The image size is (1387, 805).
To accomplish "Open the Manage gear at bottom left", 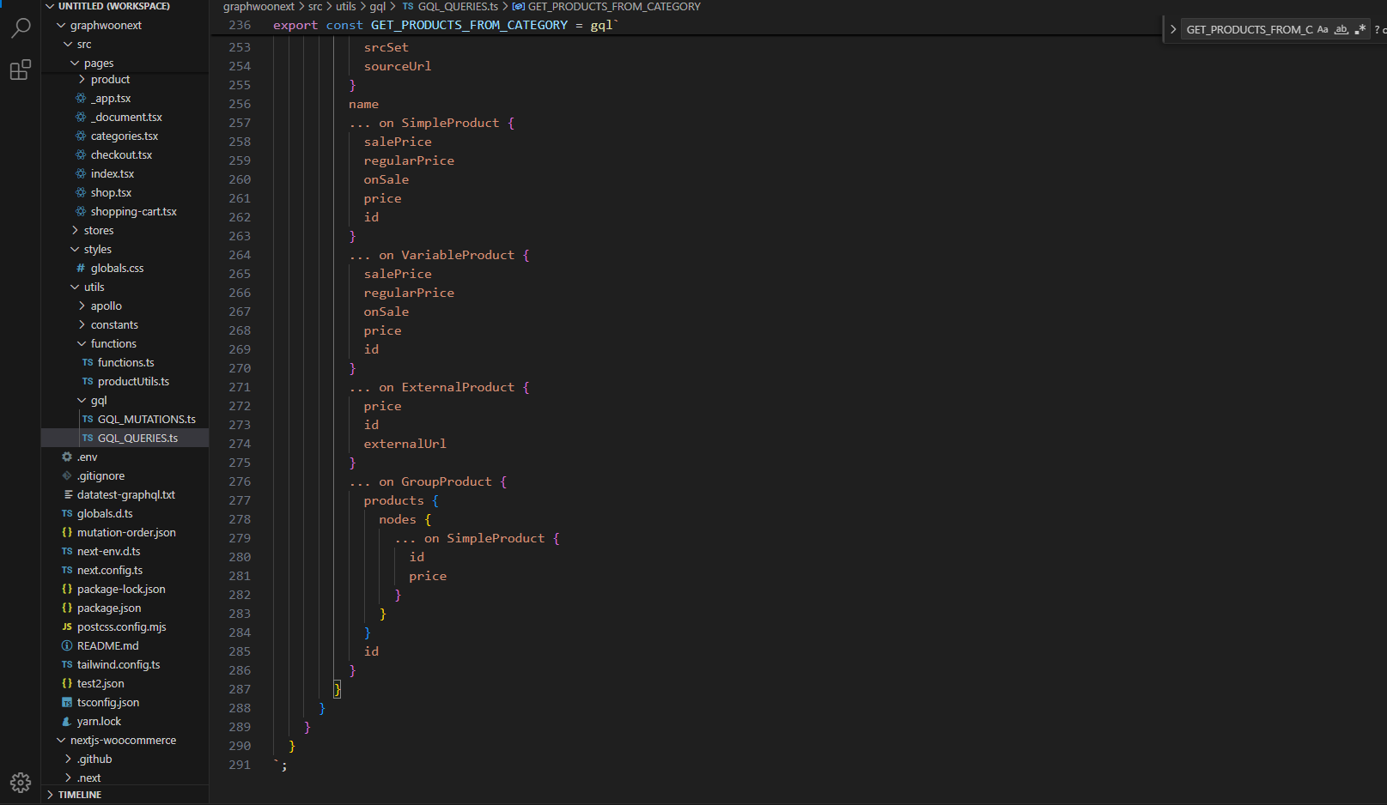I will [21, 782].
